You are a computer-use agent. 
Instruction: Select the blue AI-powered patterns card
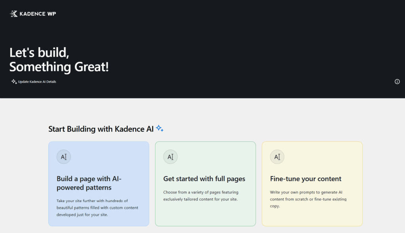[x=98, y=184]
